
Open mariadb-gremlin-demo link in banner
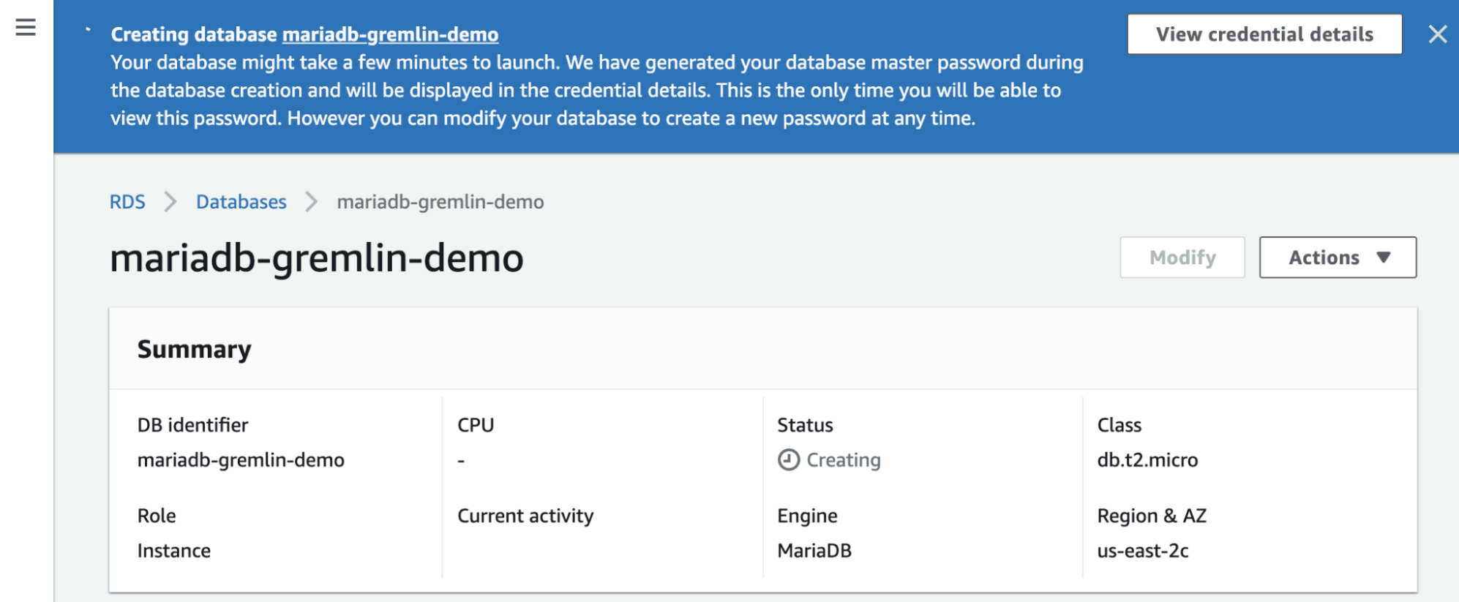[390, 34]
